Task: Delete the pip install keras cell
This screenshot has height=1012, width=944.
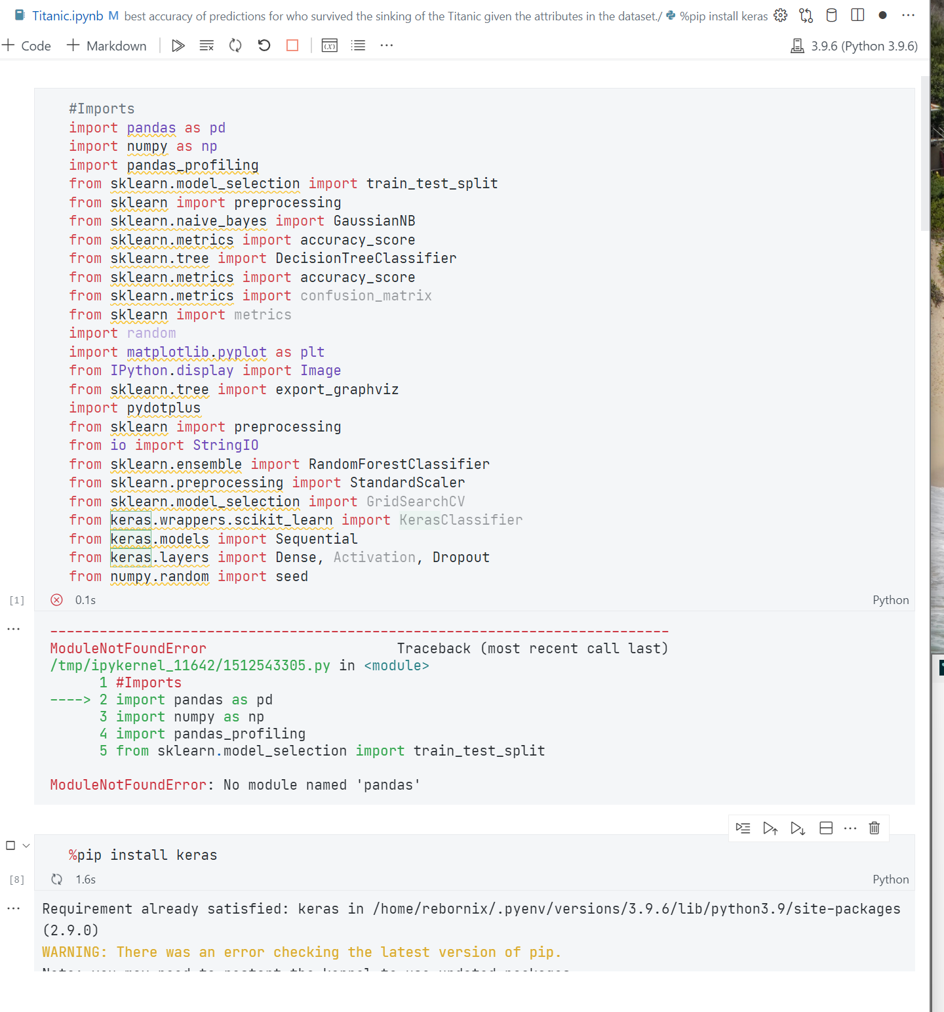Action: 874,828
